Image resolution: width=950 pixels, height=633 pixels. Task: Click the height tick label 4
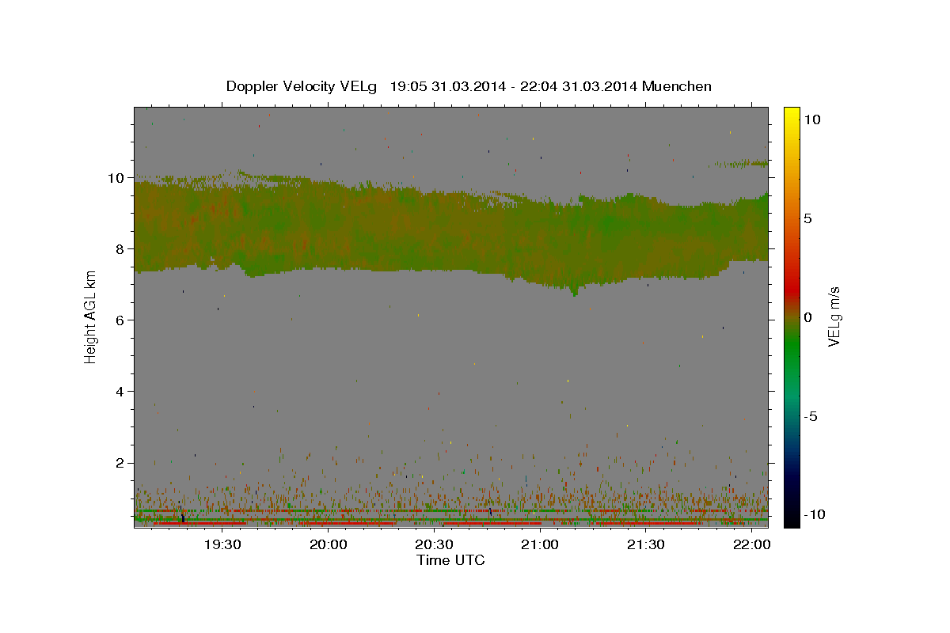(121, 392)
